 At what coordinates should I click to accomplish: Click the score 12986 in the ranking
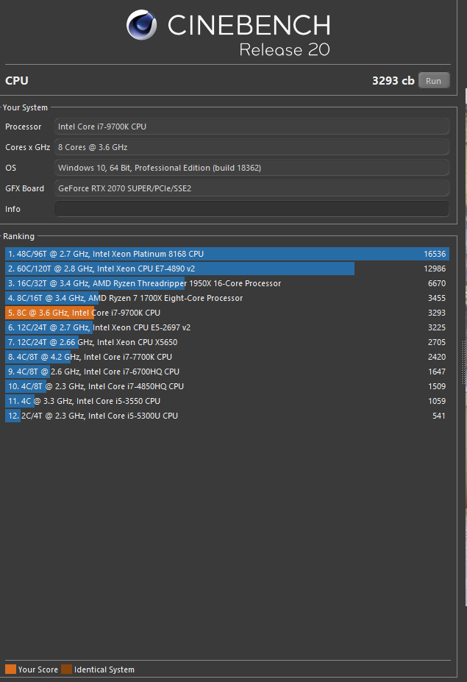tap(435, 269)
